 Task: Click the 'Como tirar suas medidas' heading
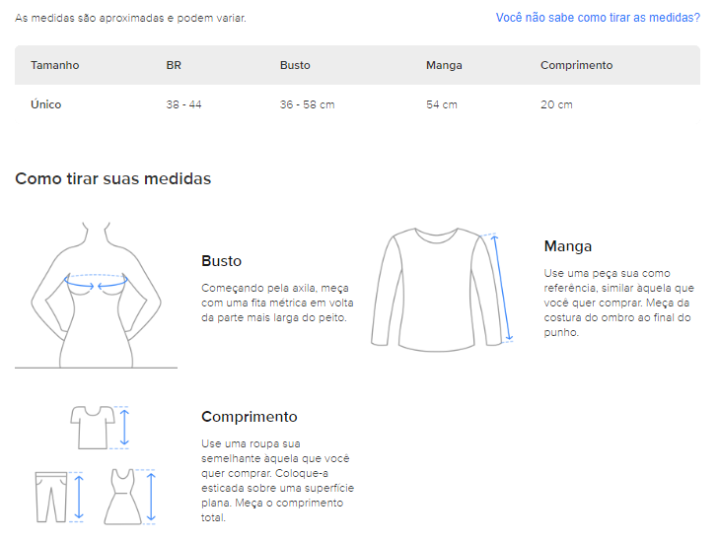point(112,178)
